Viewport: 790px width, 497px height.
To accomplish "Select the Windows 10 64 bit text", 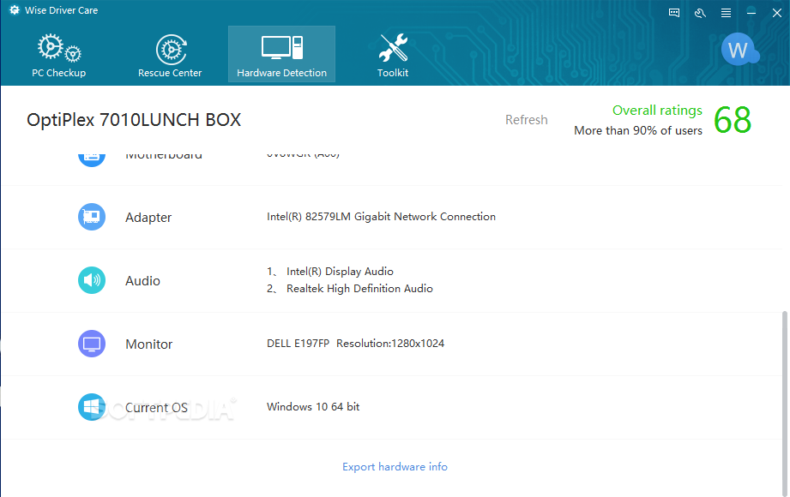I will click(x=313, y=407).
